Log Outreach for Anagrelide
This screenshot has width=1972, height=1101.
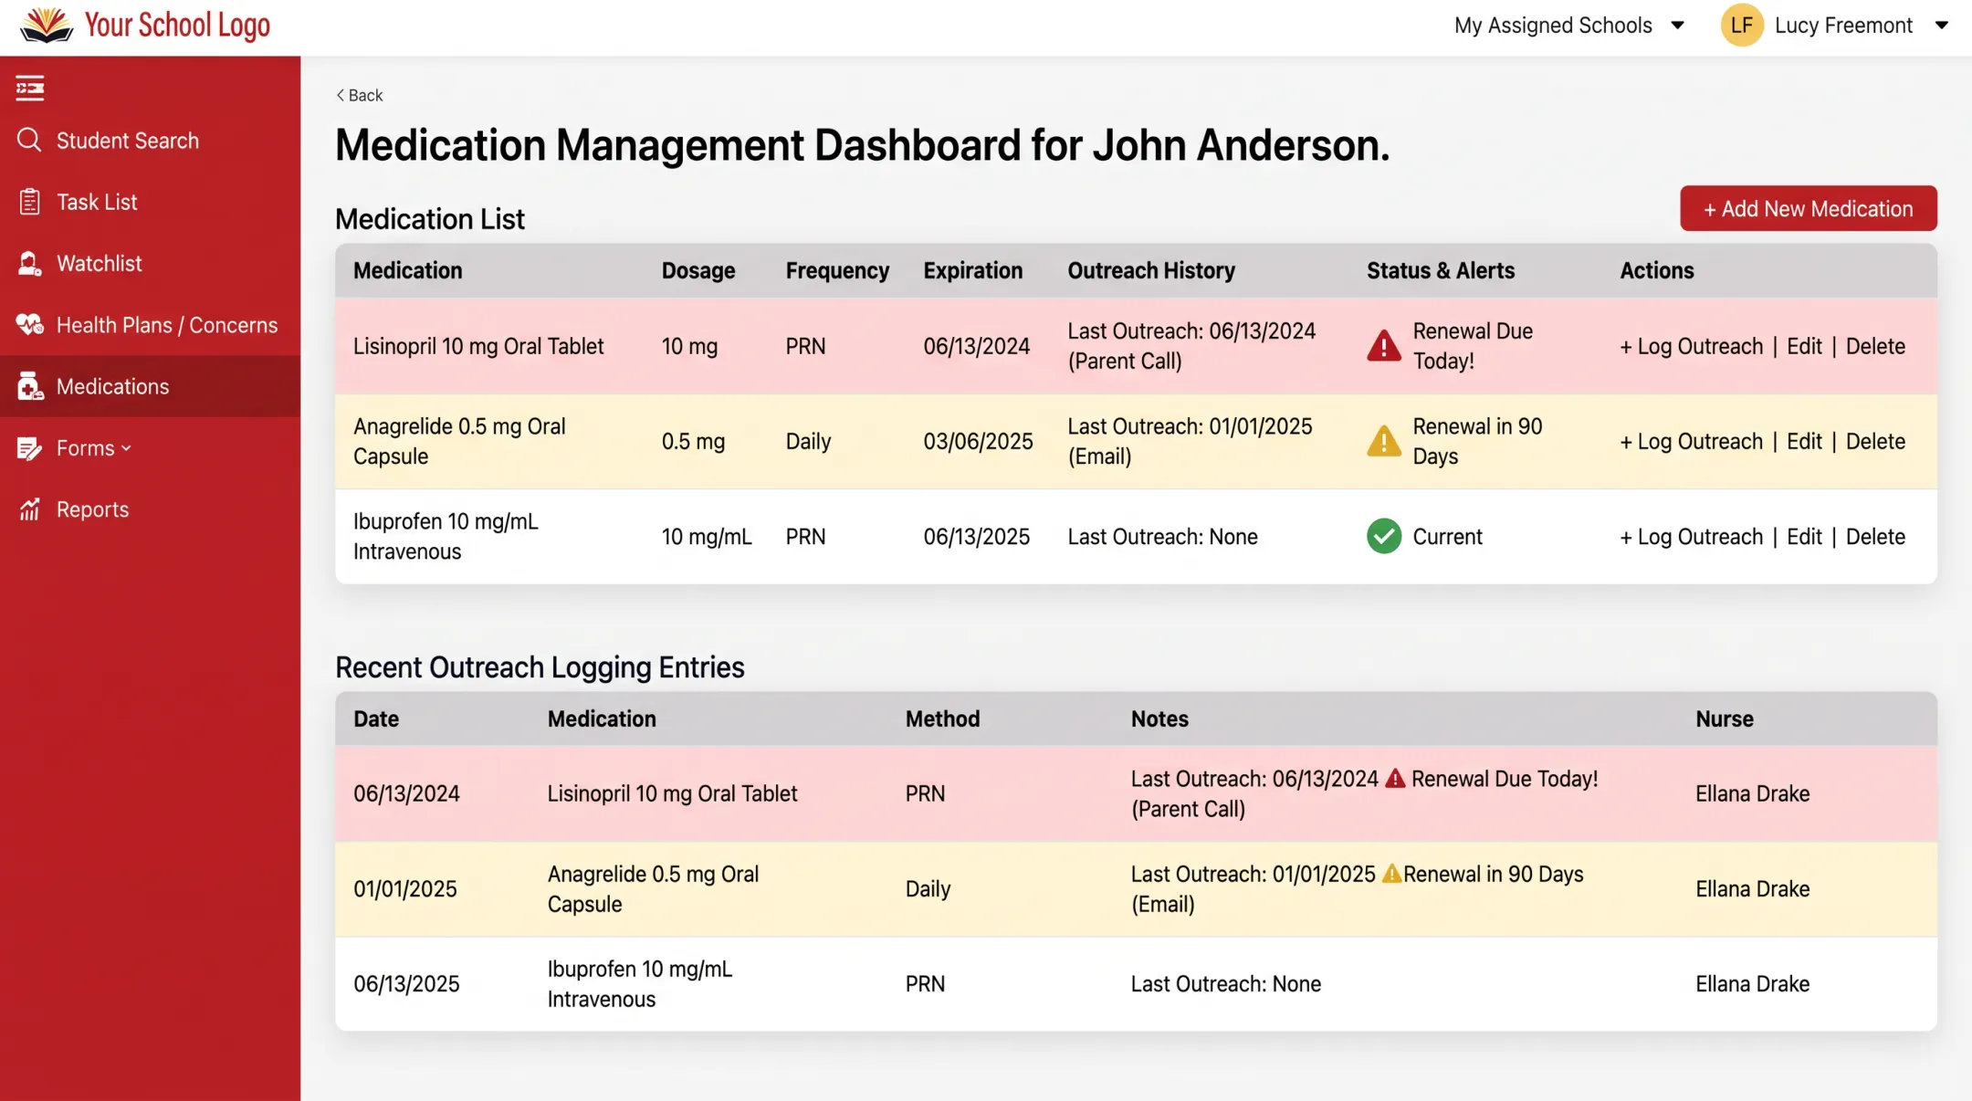[1691, 441]
